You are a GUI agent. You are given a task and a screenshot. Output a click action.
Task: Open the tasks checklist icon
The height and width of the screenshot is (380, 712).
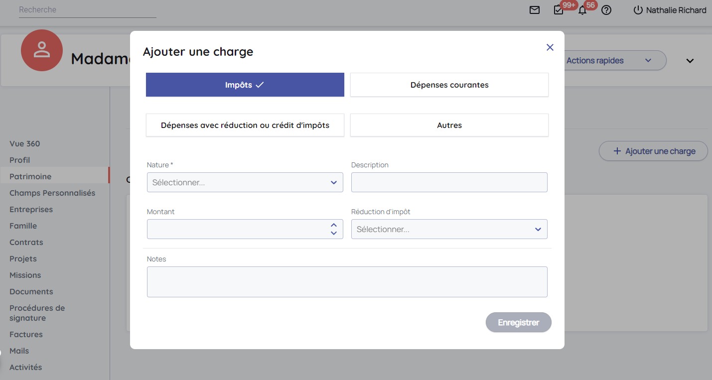pyautogui.click(x=559, y=10)
